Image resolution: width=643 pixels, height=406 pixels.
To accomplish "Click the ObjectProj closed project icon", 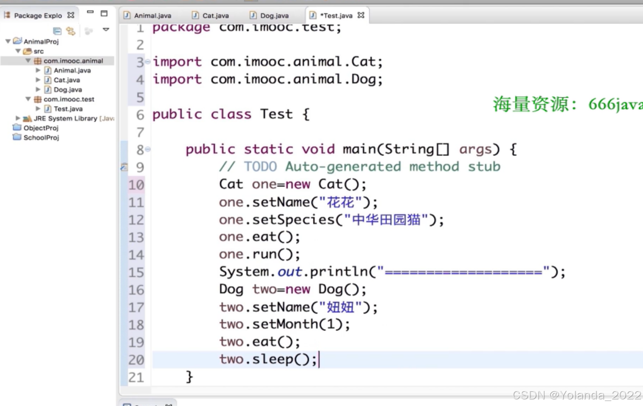I will coord(17,127).
